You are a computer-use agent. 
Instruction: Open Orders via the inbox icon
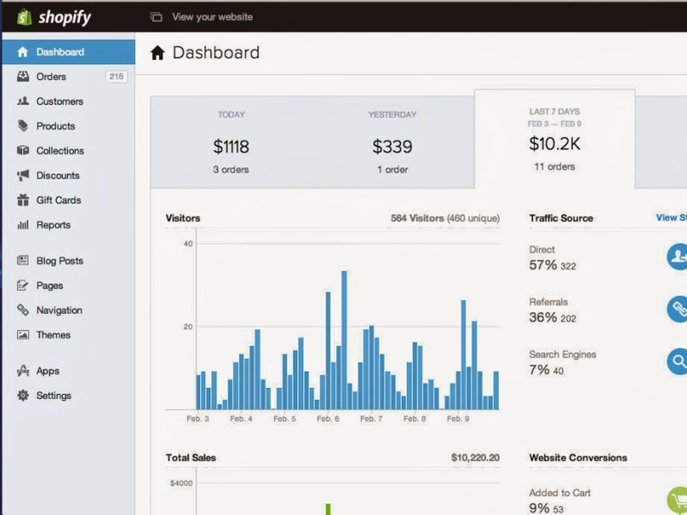(x=23, y=76)
